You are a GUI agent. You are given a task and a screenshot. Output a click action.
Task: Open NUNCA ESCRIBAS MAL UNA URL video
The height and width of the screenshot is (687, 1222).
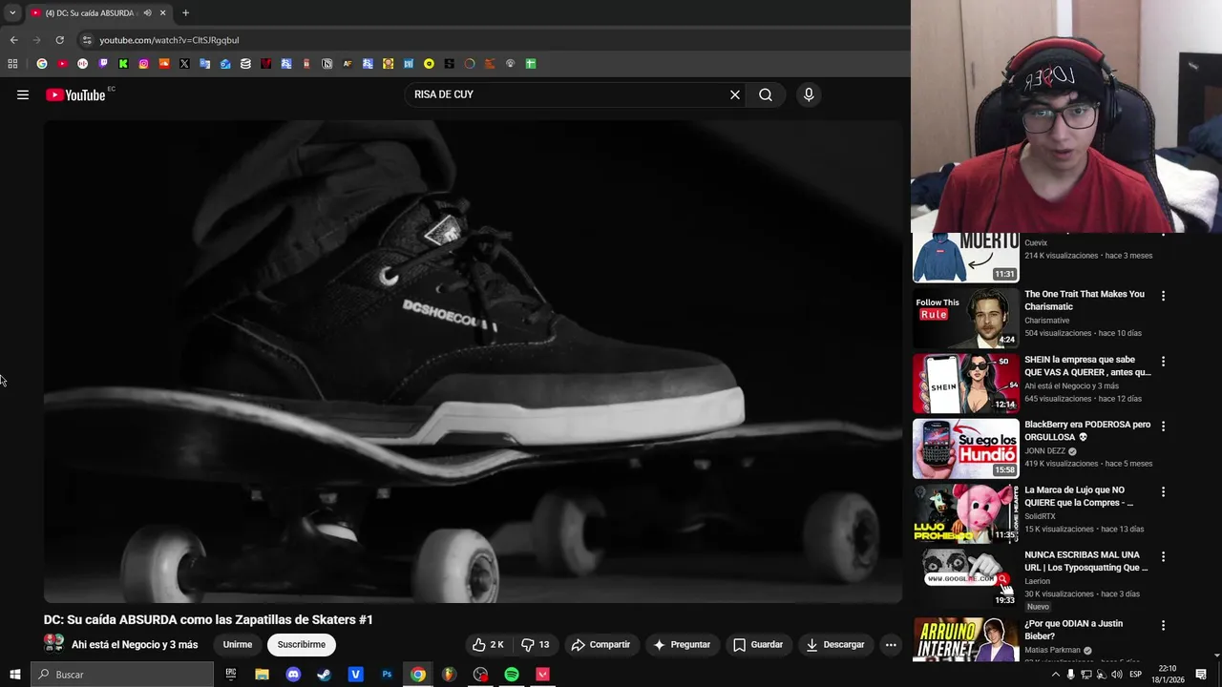(x=1086, y=561)
